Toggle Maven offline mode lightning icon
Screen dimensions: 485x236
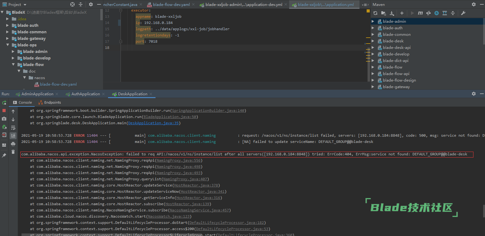(x=437, y=13)
